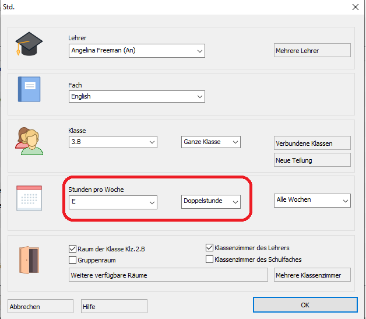Open the Doppelstunde length dropdown
The height and width of the screenshot is (319, 366).
click(x=211, y=202)
